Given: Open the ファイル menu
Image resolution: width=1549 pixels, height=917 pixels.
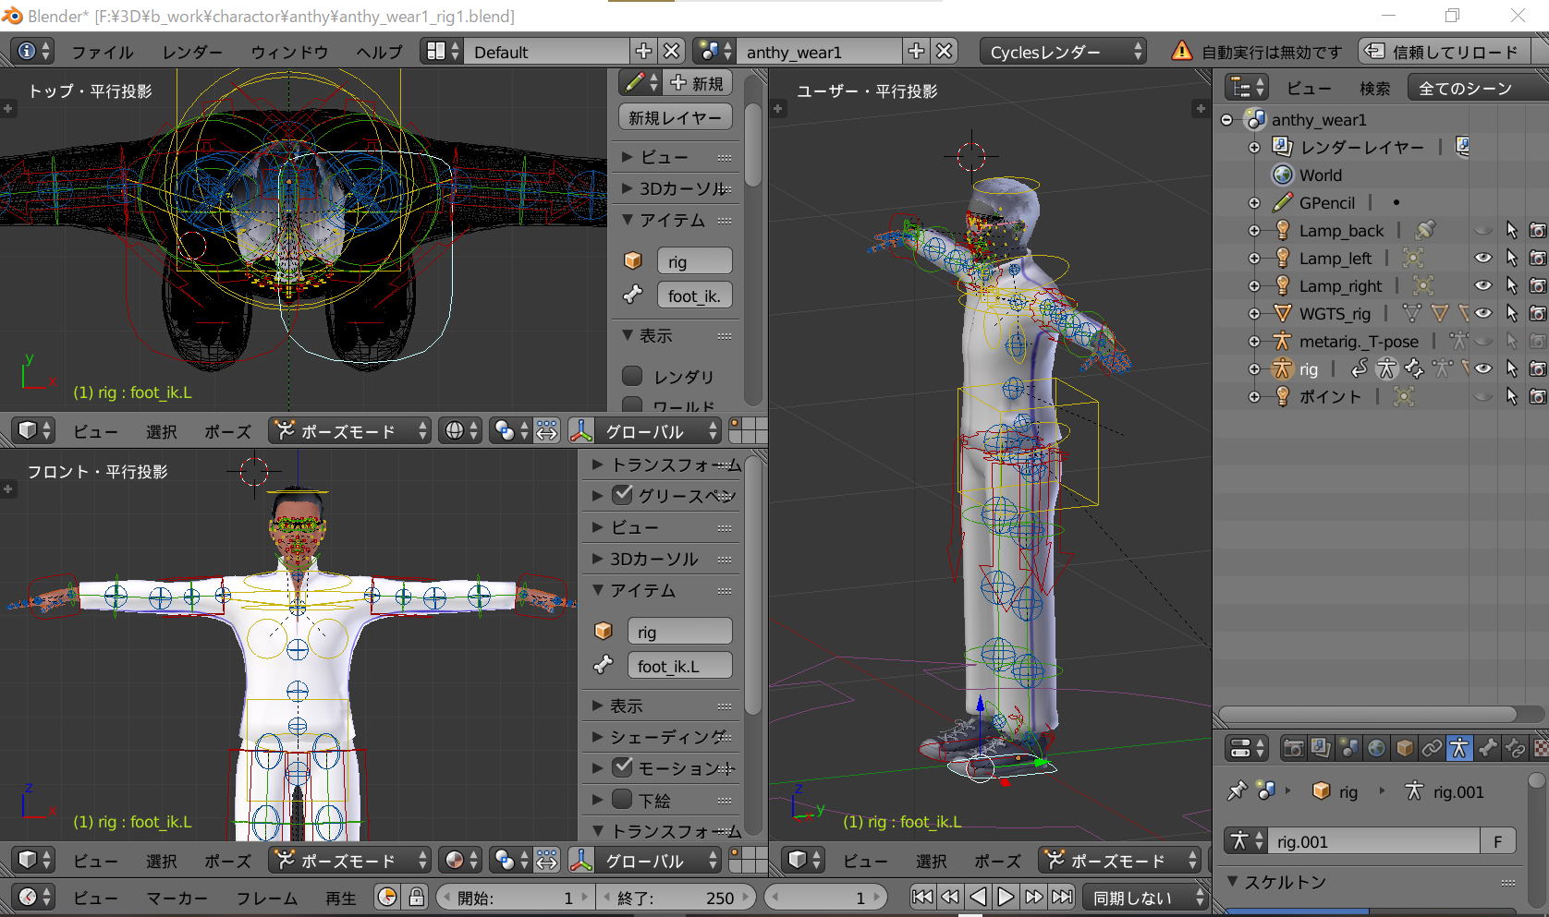Looking at the screenshot, I should click(x=102, y=52).
